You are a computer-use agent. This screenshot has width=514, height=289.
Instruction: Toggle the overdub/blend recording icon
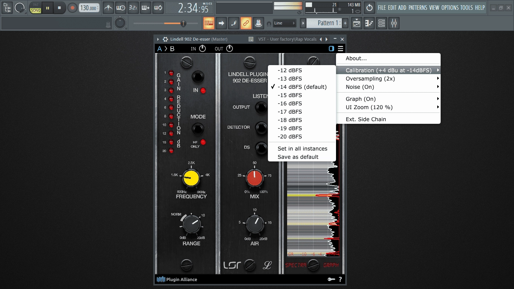click(x=145, y=8)
